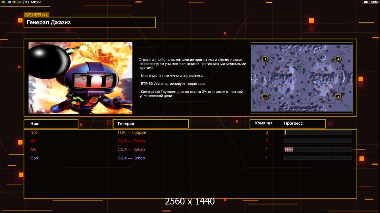Click the 'Генерал Джазиз' title field
This screenshot has height=213, width=380.
pyautogui.click(x=90, y=22)
